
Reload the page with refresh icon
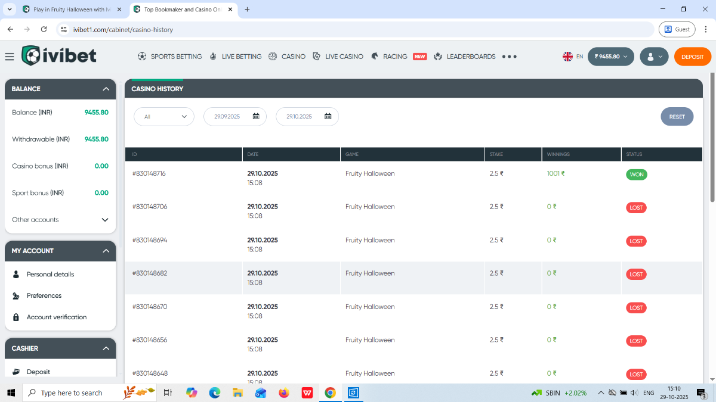click(x=44, y=29)
